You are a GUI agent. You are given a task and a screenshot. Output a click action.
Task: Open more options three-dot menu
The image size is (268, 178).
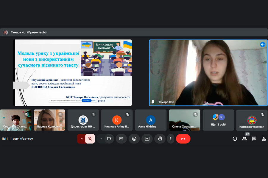click(x=171, y=139)
